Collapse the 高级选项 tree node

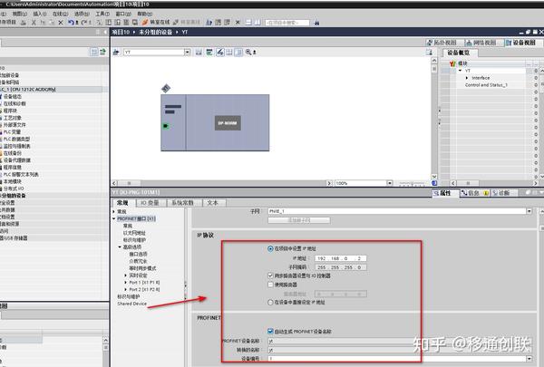[x=120, y=247]
